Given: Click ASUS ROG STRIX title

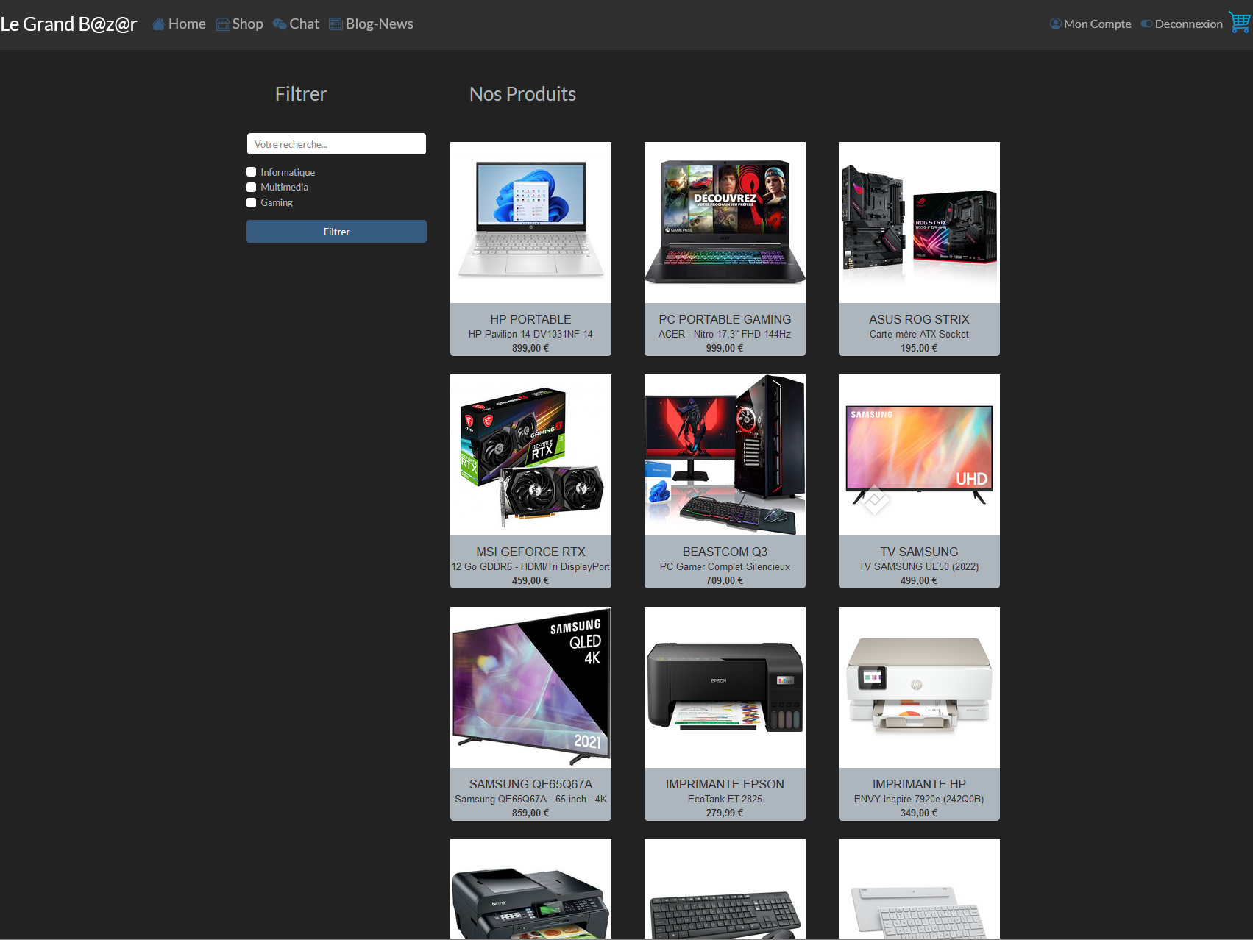Looking at the screenshot, I should coord(919,319).
